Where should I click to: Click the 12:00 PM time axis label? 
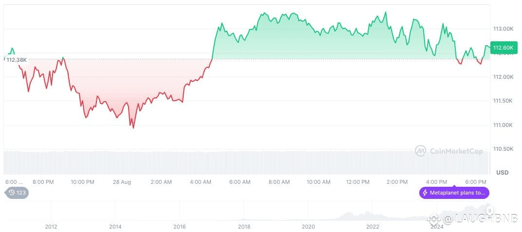coord(358,182)
